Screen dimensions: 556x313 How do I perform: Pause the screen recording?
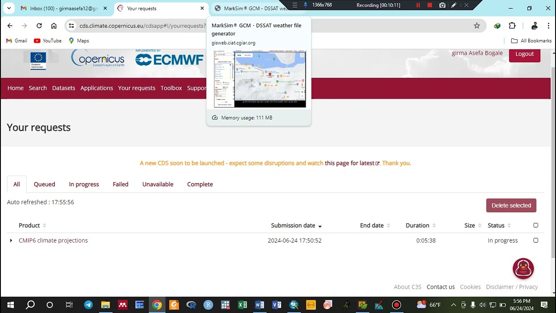[418, 5]
